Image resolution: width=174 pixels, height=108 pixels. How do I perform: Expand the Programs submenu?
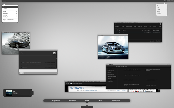pyautogui.click(x=17, y=13)
